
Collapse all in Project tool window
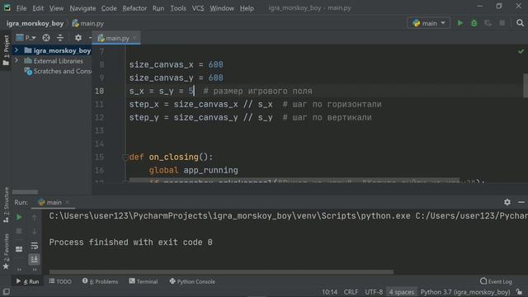(x=60, y=38)
